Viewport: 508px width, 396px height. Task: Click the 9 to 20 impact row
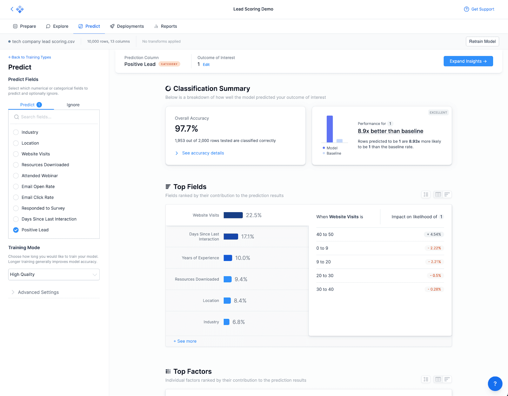pyautogui.click(x=380, y=262)
